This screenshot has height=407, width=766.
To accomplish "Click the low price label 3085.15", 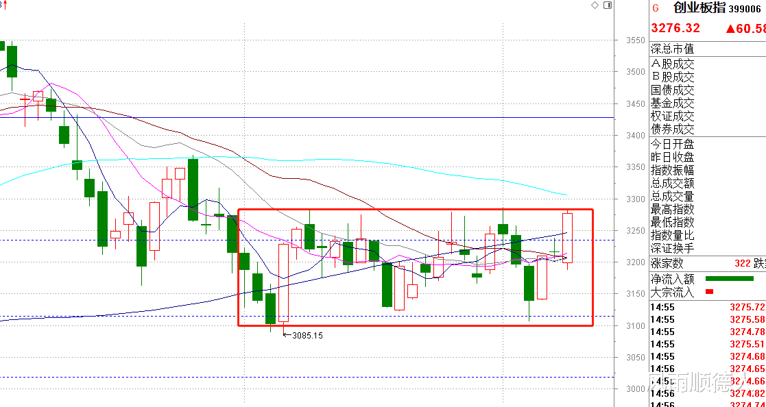I will pos(307,336).
